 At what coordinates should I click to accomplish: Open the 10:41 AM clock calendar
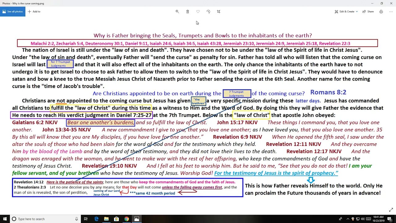(378, 219)
